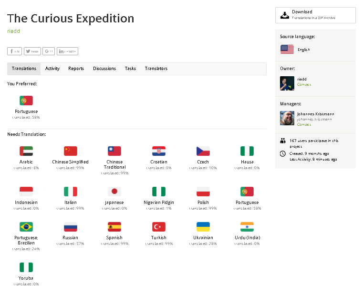Viewport: 363px width, 294px height.
Task: Open the Reports tab
Action: tap(76, 69)
